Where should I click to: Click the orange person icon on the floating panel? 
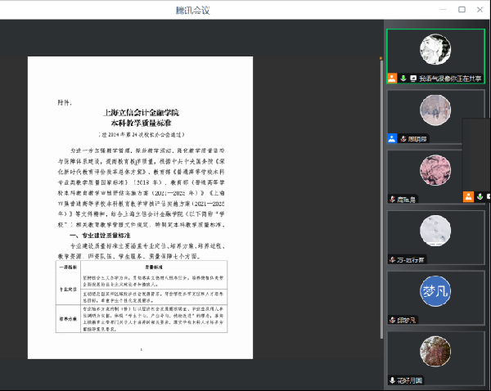click(x=468, y=196)
